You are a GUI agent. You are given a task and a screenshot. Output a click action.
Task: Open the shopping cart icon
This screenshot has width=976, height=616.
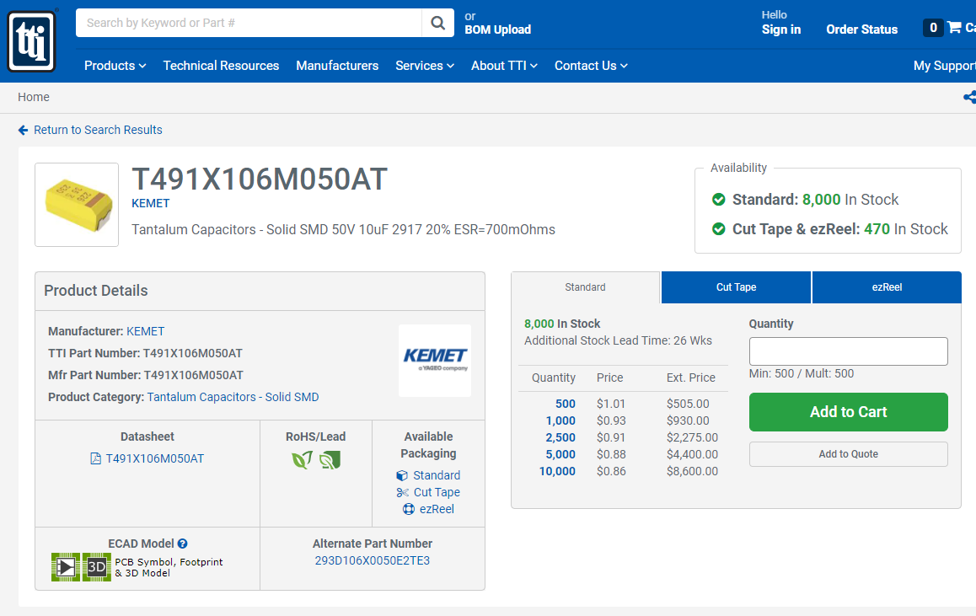[x=954, y=27]
